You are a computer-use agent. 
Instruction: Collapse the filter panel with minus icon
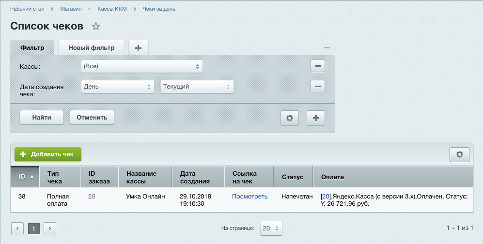pos(327,47)
